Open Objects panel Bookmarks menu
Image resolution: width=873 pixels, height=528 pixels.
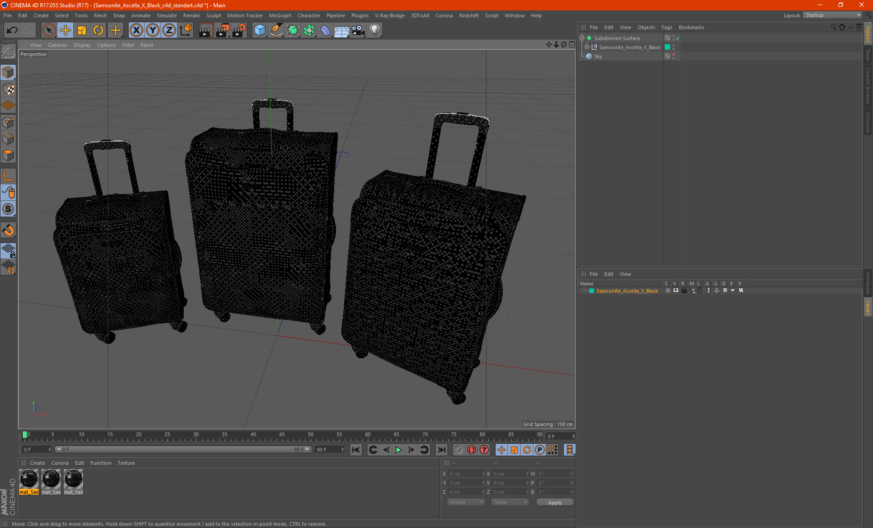coord(691,27)
